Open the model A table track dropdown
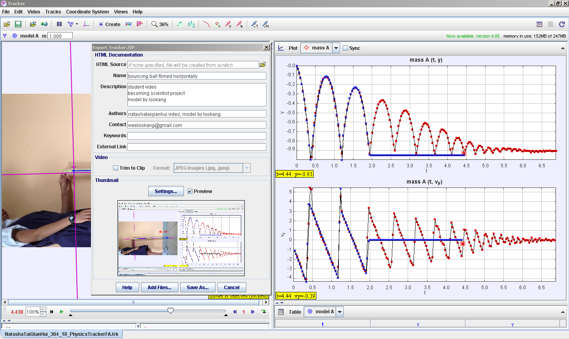 [340, 312]
